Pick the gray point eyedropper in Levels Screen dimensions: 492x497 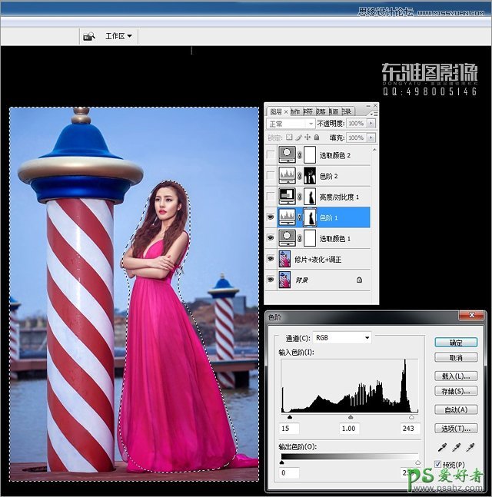[x=457, y=447]
